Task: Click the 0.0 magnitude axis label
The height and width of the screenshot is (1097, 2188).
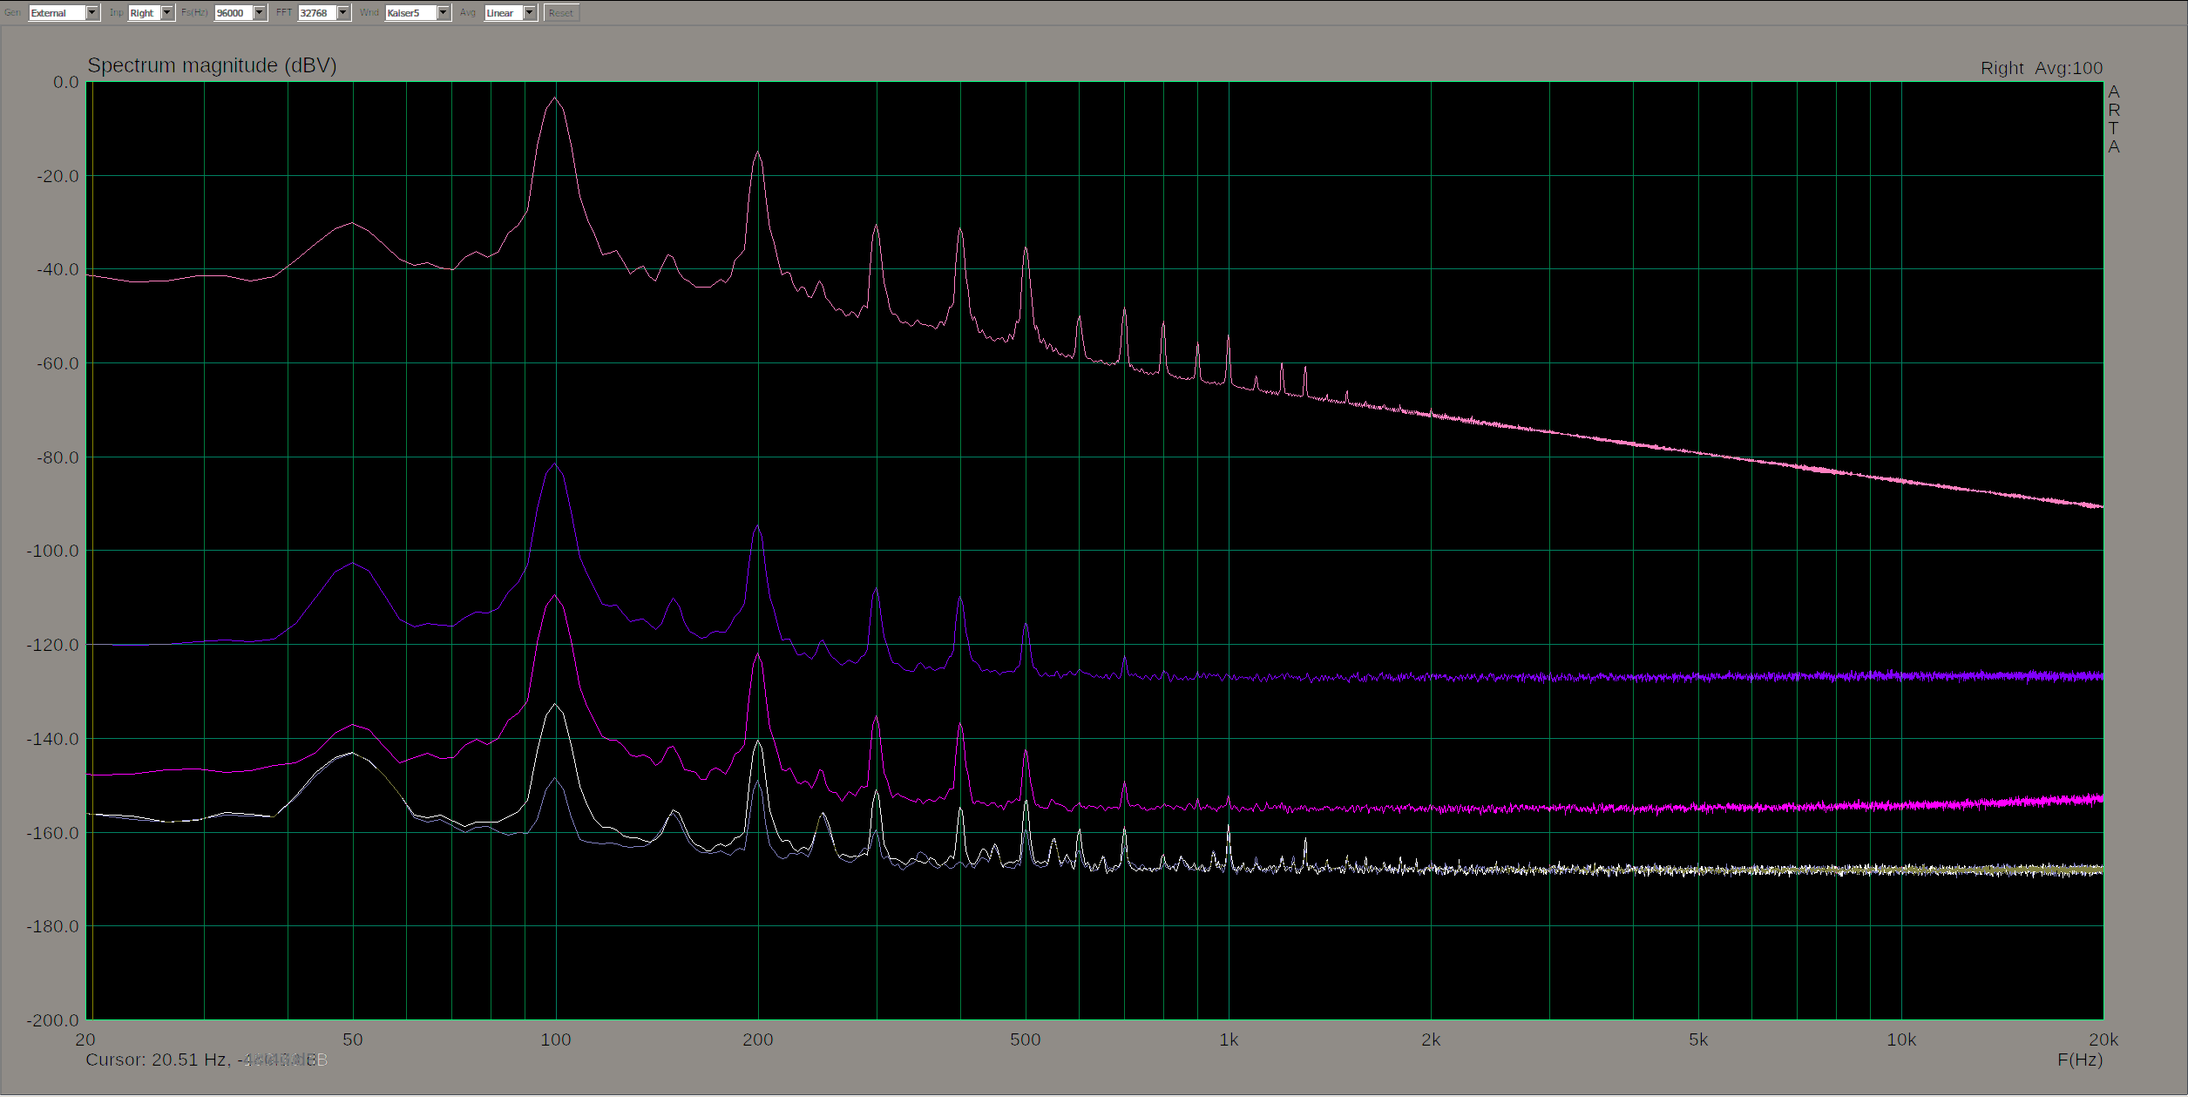Action: 65,82
